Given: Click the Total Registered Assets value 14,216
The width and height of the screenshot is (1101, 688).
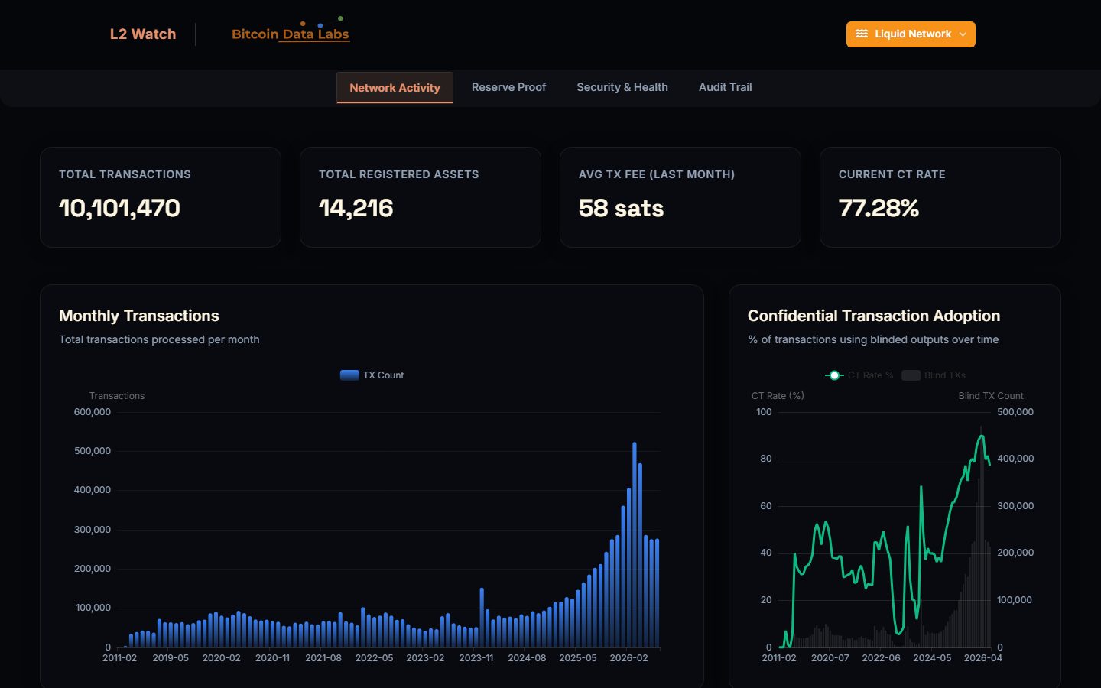Looking at the screenshot, I should pyautogui.click(x=356, y=208).
